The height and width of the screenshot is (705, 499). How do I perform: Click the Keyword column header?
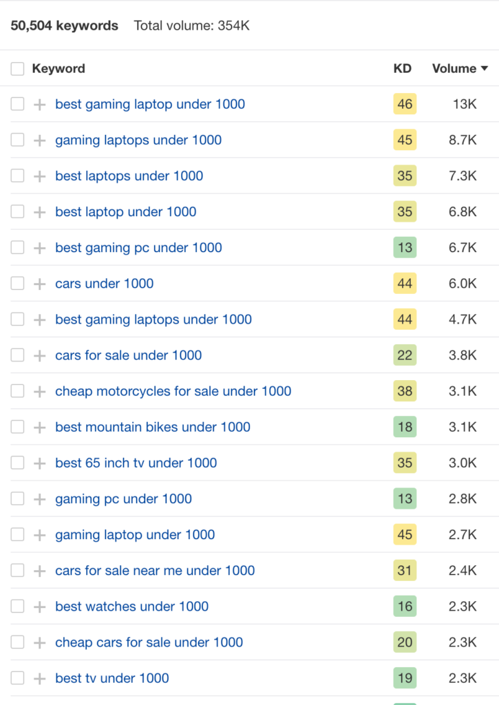click(59, 68)
